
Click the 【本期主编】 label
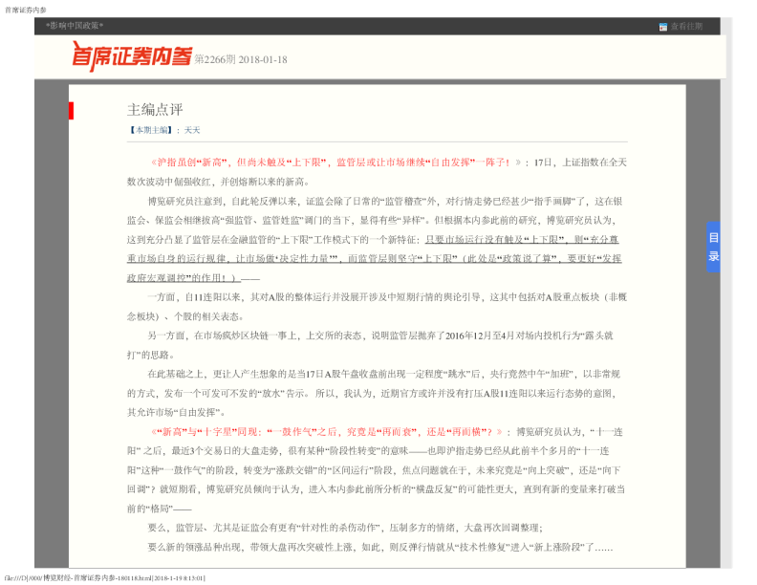coord(150,130)
